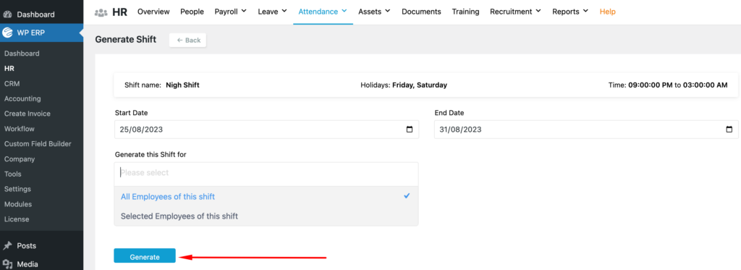Click the shift name text Nigh Shift
Image resolution: width=741 pixels, height=270 pixels.
click(182, 85)
